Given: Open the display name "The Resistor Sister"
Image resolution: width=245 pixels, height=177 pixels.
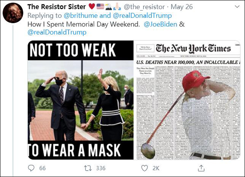Looking at the screenshot, I should [58, 7].
